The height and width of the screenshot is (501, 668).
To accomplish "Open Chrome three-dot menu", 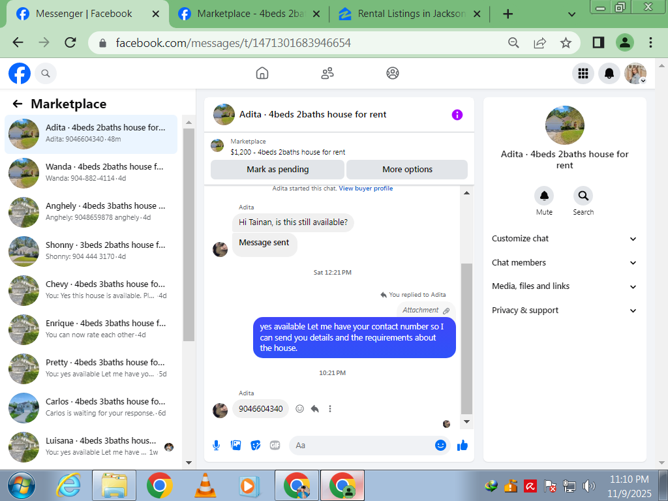I will coord(650,42).
